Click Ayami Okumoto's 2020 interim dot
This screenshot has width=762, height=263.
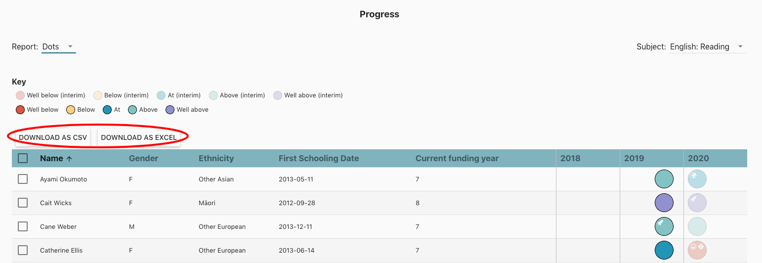pos(697,179)
